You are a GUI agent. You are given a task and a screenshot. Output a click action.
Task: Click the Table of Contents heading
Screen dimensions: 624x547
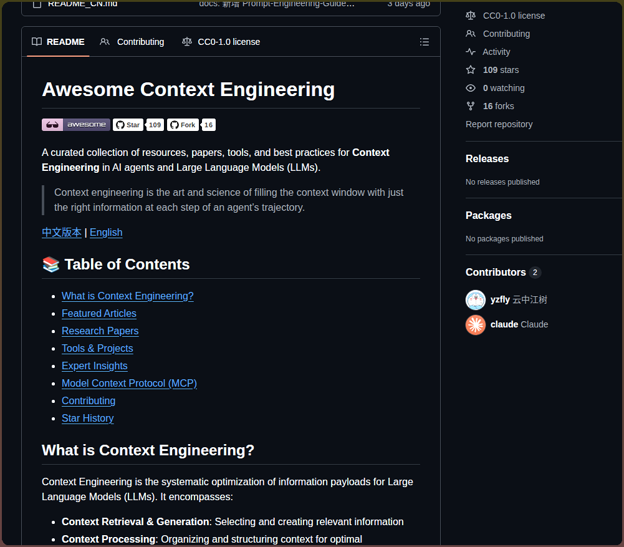coord(115,264)
